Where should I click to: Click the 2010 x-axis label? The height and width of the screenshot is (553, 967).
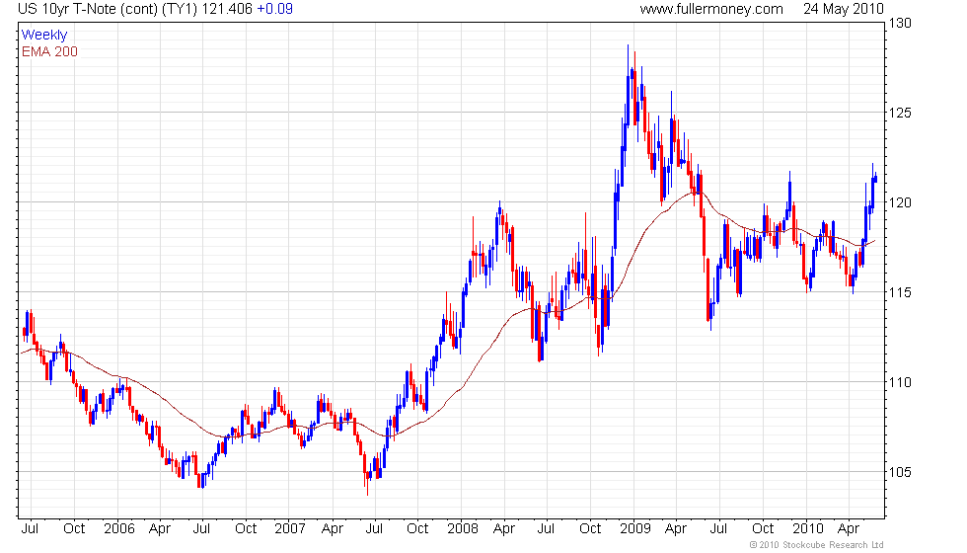[808, 529]
